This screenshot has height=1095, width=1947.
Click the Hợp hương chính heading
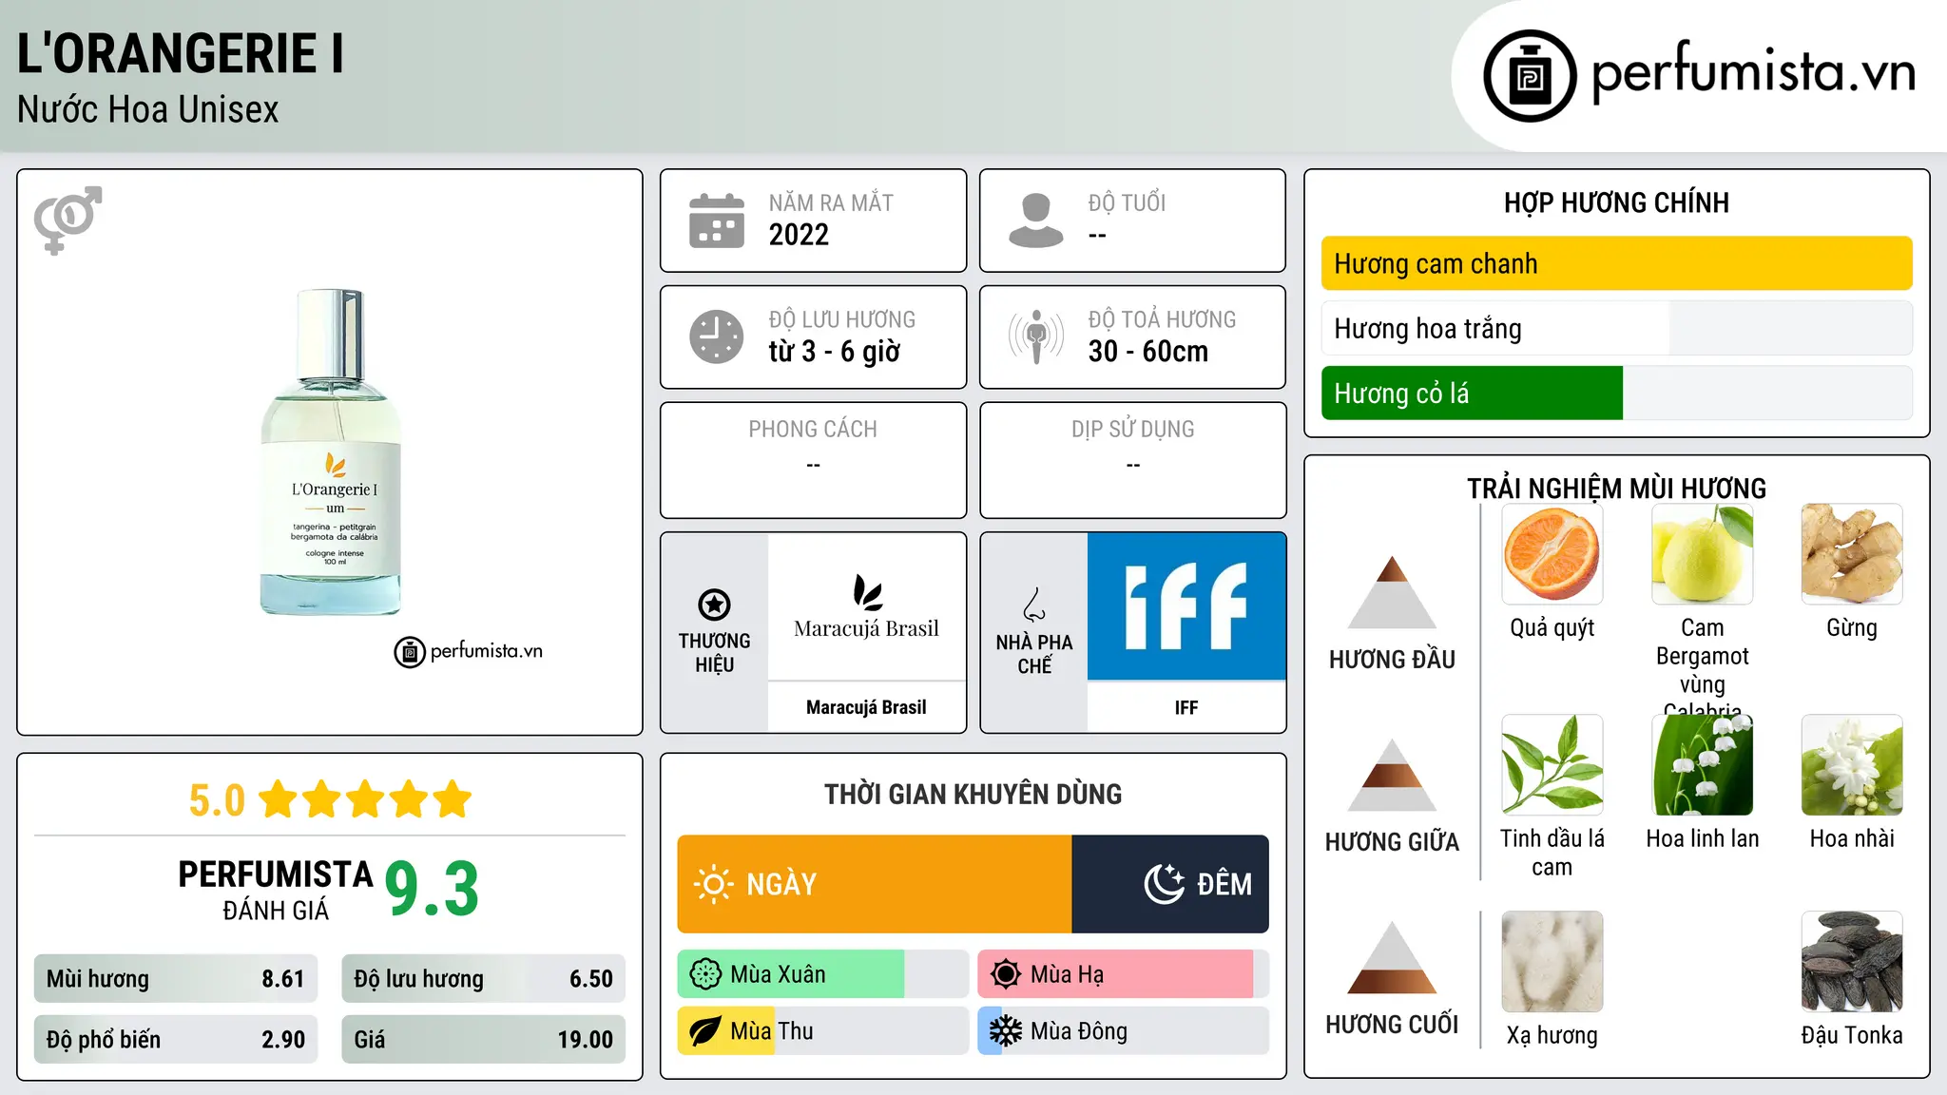pyautogui.click(x=1616, y=202)
